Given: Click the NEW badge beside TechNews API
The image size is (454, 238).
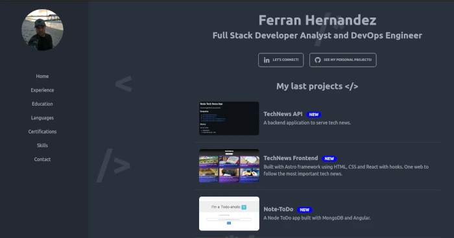Looking at the screenshot, I should [313, 114].
